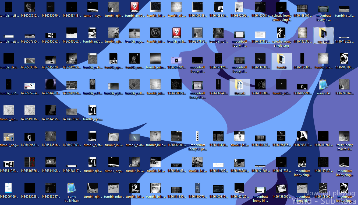Select the 1436497852 image thumbnail
The width and height of the screenshot is (358, 205).
(72, 112)
